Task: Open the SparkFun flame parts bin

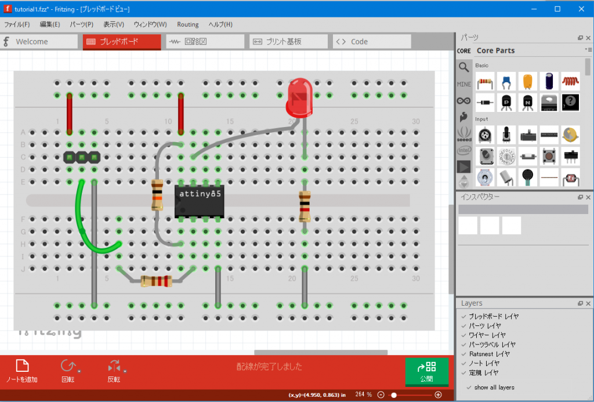Action: 463,117
